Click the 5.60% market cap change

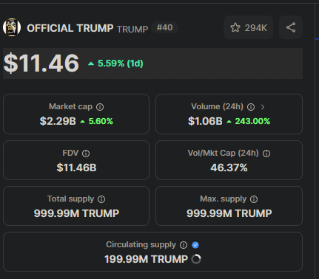[x=97, y=121]
